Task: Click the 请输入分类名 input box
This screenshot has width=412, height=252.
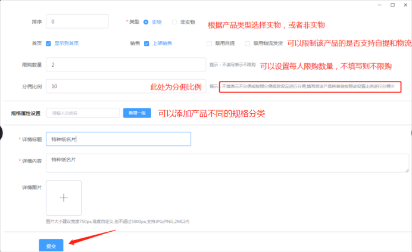Action: coord(83,113)
